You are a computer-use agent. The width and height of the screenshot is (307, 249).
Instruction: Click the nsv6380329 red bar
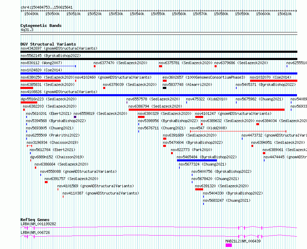[141, 117]
